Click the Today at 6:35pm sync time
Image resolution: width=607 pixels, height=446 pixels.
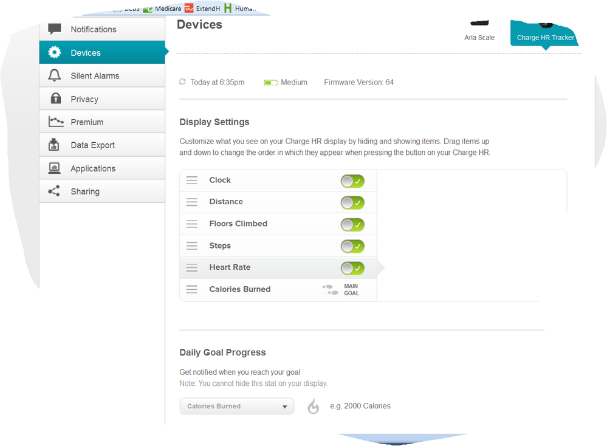(218, 82)
